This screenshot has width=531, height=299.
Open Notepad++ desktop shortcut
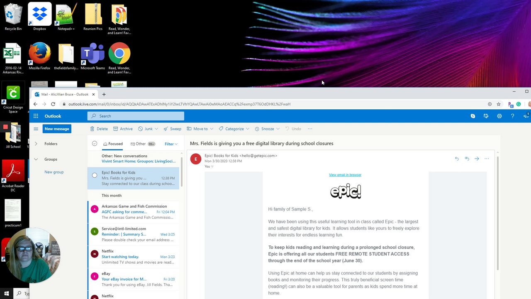click(66, 17)
